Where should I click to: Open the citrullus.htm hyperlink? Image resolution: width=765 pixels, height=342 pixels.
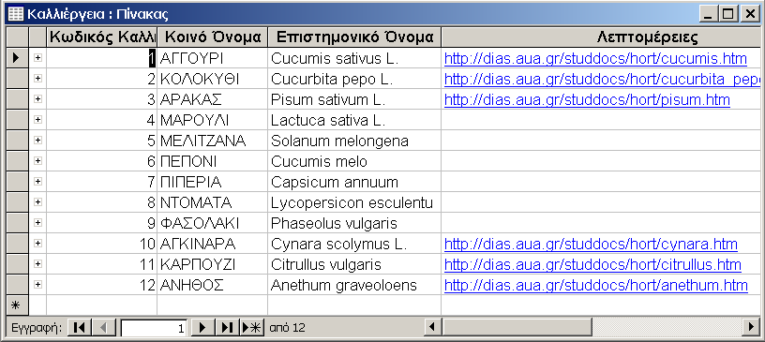click(x=592, y=265)
